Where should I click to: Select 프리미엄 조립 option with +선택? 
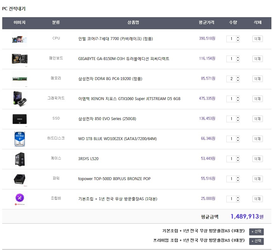tap(256, 241)
